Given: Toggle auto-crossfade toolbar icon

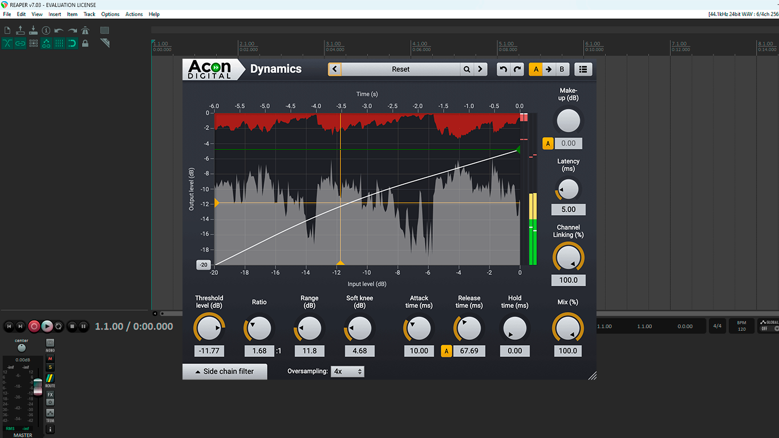Looking at the screenshot, I should pos(7,43).
